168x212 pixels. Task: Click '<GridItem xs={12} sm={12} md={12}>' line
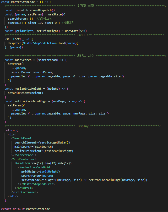click(x=43, y=163)
